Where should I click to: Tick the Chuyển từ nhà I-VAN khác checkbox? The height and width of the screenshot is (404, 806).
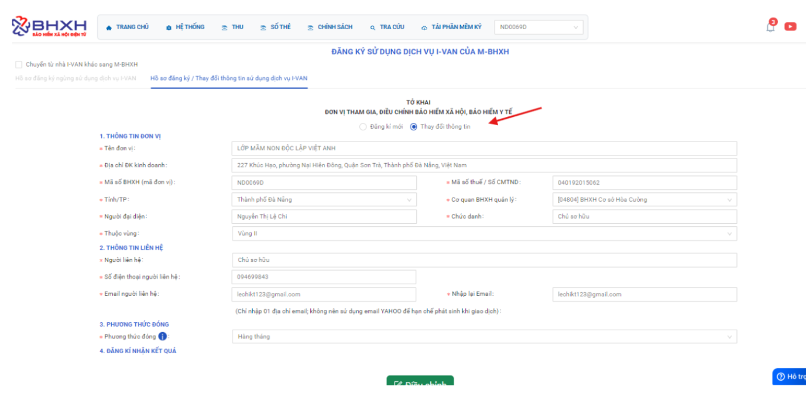point(19,64)
